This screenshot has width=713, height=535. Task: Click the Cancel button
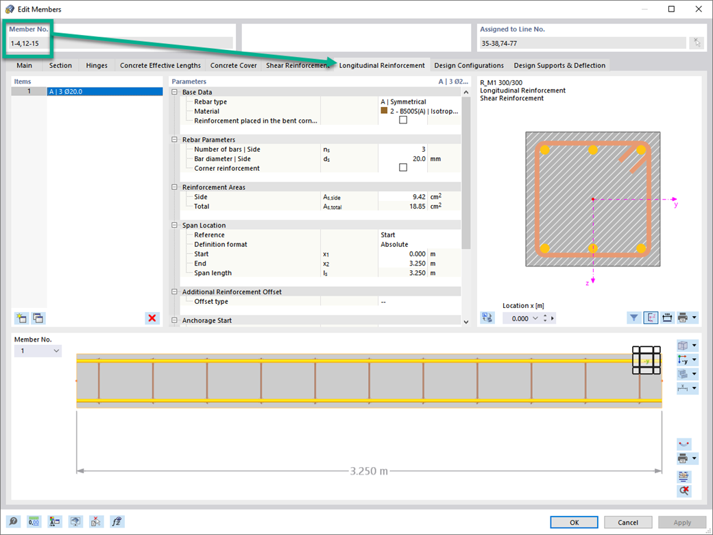click(628, 522)
